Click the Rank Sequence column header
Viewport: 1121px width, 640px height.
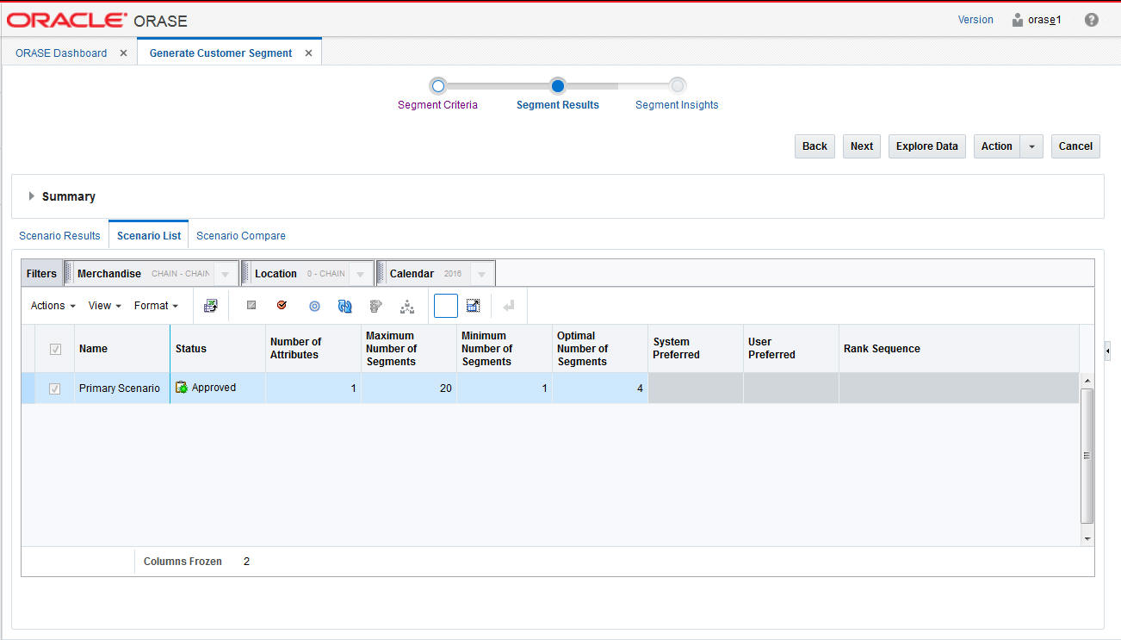(x=959, y=349)
